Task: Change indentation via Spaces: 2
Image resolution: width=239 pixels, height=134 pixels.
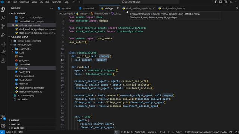Action: pos(152,132)
